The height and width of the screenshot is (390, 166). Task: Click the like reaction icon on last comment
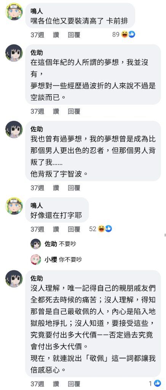click(x=157, y=383)
